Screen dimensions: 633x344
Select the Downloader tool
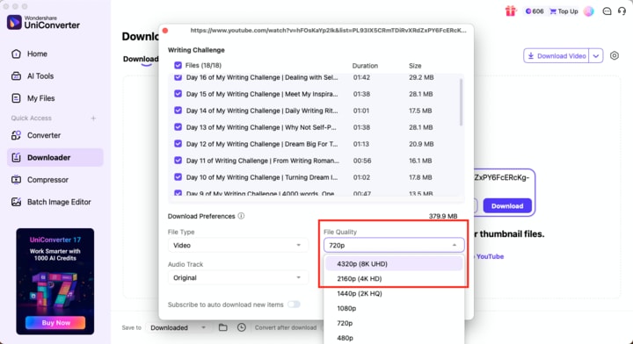coord(55,157)
